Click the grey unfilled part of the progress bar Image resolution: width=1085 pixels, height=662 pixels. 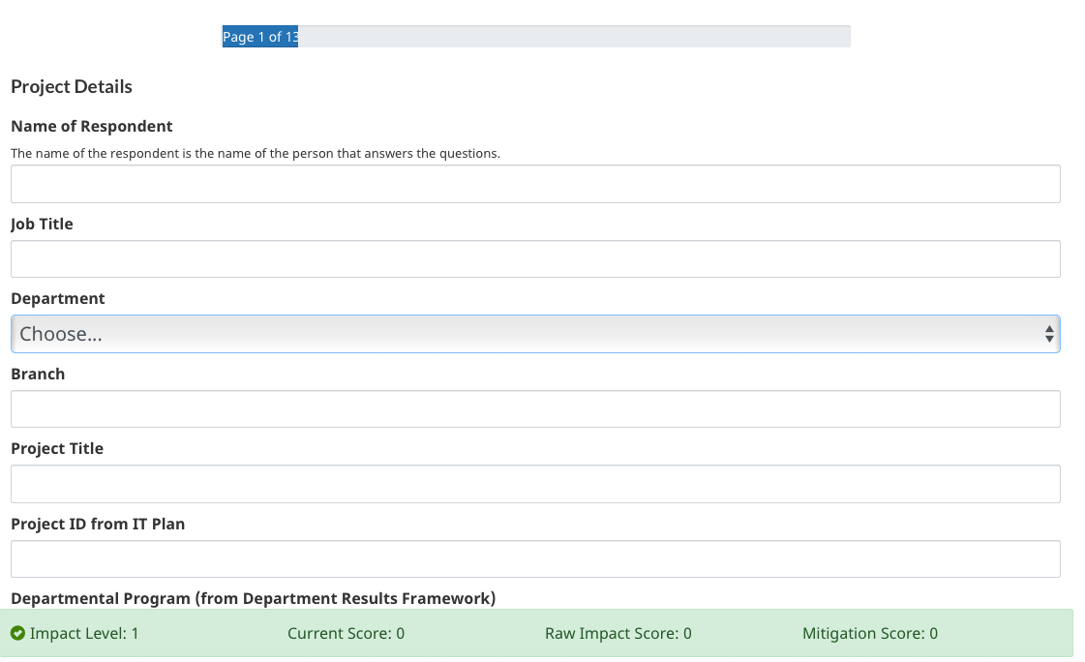point(574,37)
